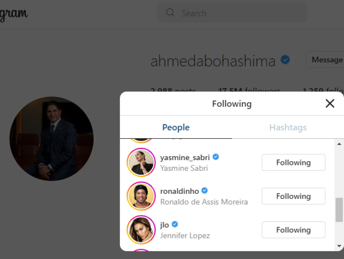
Task: Close the Following dialog with the X
Action: tap(330, 103)
